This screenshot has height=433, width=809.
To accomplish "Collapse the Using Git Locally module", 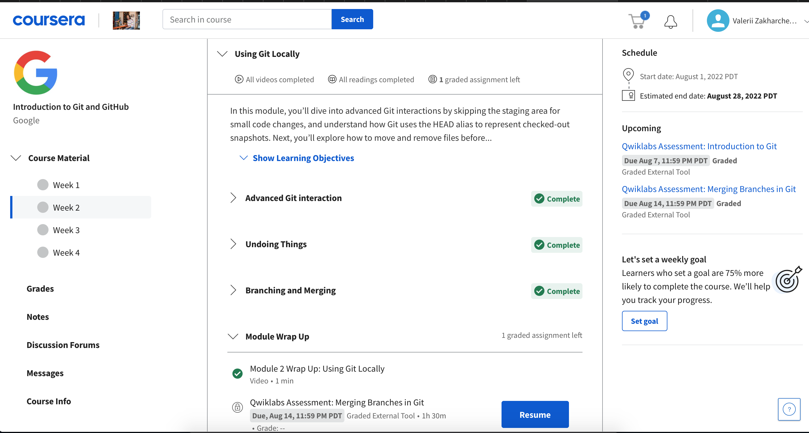I will [222, 54].
